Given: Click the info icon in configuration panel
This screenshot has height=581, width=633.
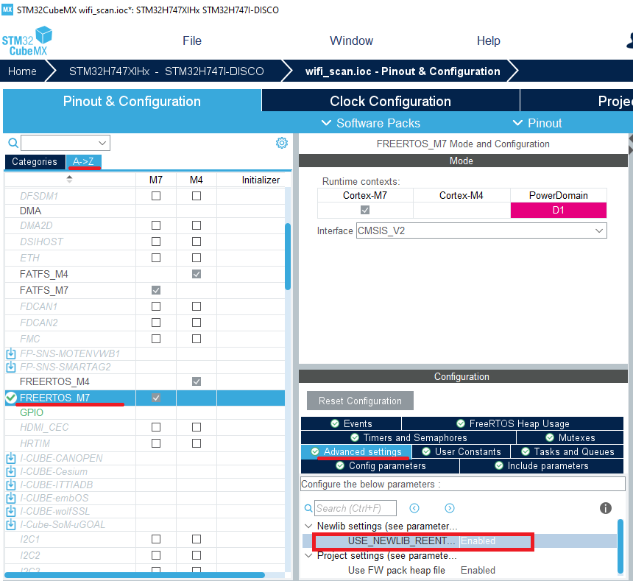Looking at the screenshot, I should [606, 508].
